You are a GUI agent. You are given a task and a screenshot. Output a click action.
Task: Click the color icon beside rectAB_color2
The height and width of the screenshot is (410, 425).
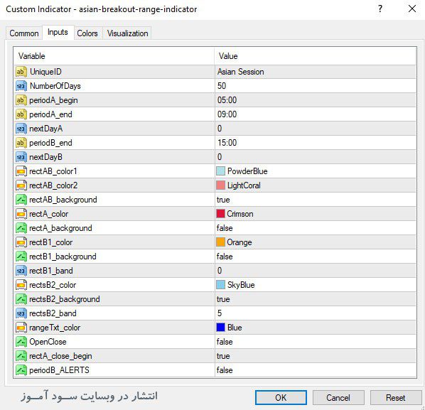click(x=21, y=185)
